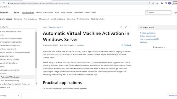Open Events in the header
This screenshot has width=177, height=99.
pyautogui.click(x=94, y=13)
